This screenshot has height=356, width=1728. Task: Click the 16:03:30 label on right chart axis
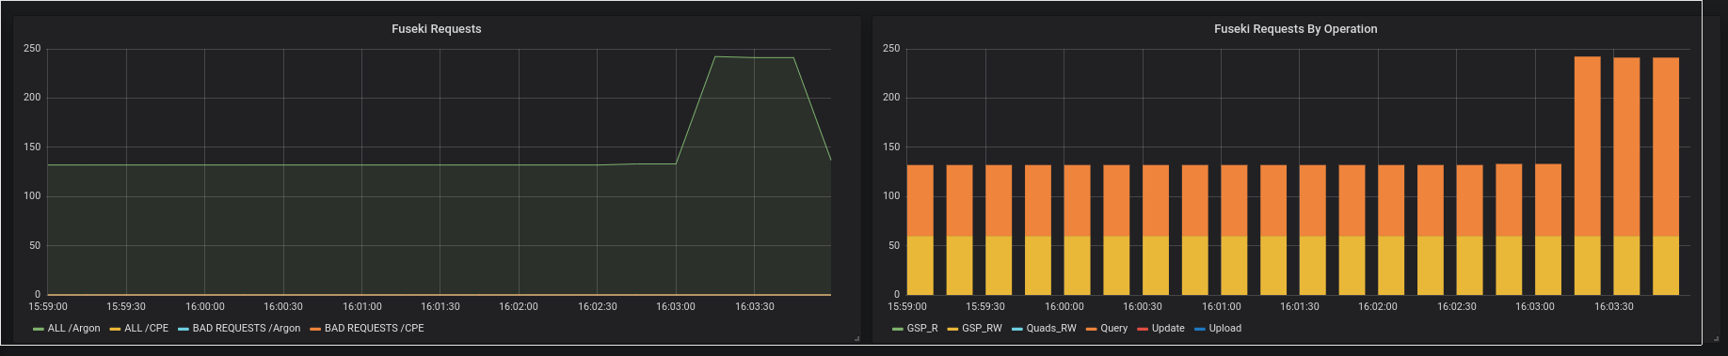1614,307
